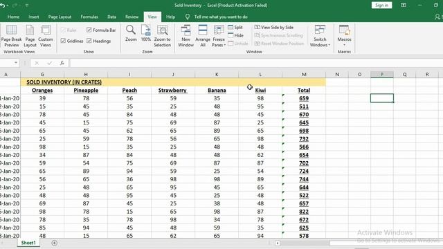
Task: Click Arrange All windows
Action: click(x=203, y=36)
